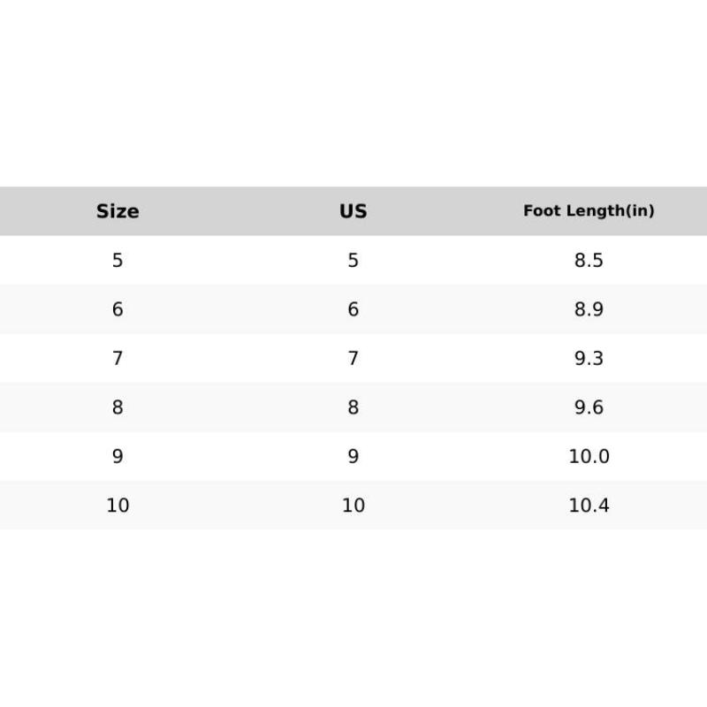
Task: Select the 8.9 foot length cell
Action: click(x=589, y=309)
